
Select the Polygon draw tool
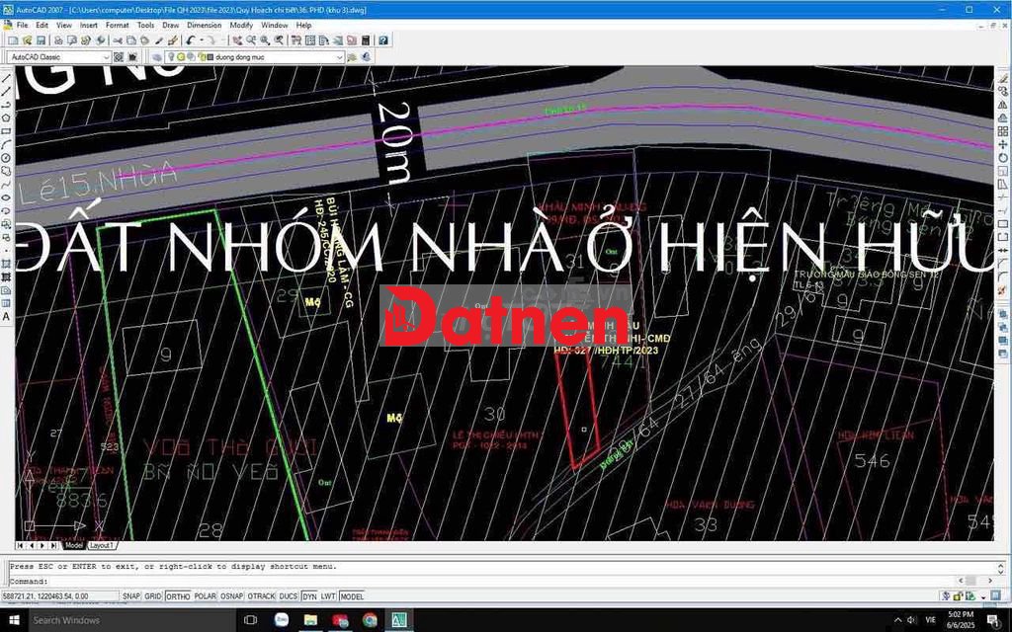[6, 118]
